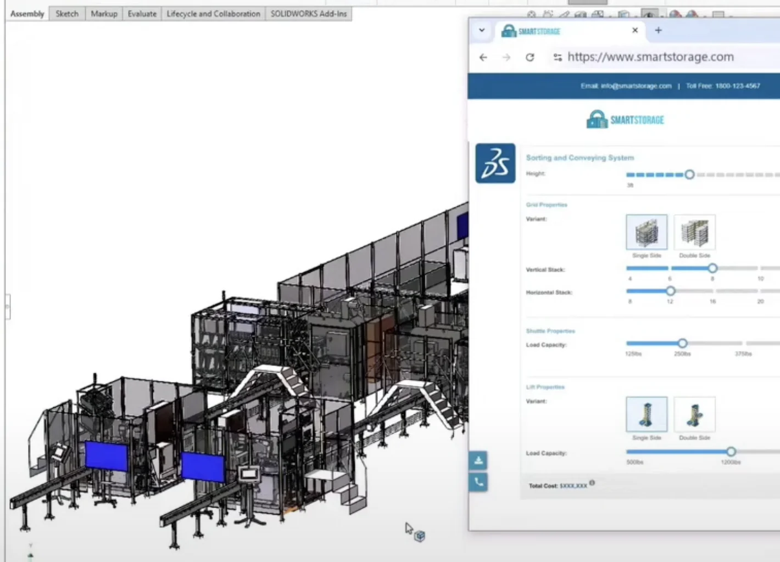Click the Lift Load Capacity slider handle
The image size is (780, 562).
731,452
